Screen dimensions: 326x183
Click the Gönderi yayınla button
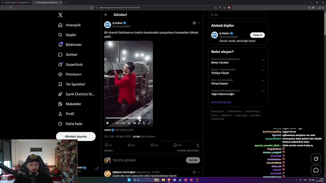tap(76, 136)
